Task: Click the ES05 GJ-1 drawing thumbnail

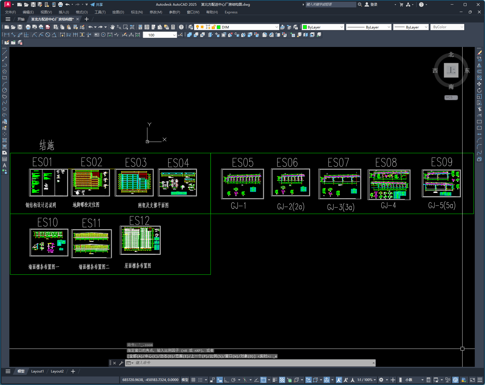Action: 242,184
